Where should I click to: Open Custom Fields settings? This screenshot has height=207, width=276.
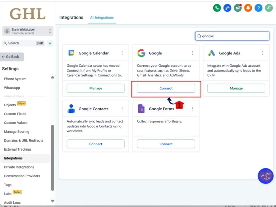(x=15, y=114)
